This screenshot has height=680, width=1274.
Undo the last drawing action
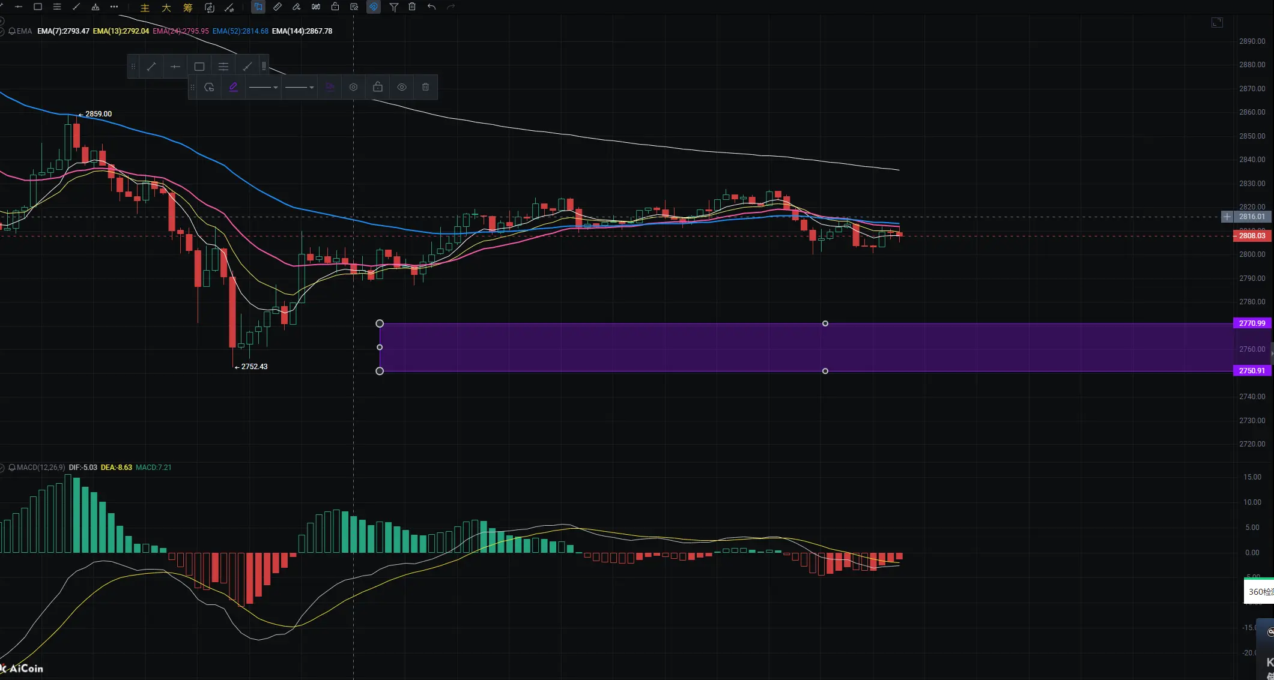click(431, 7)
